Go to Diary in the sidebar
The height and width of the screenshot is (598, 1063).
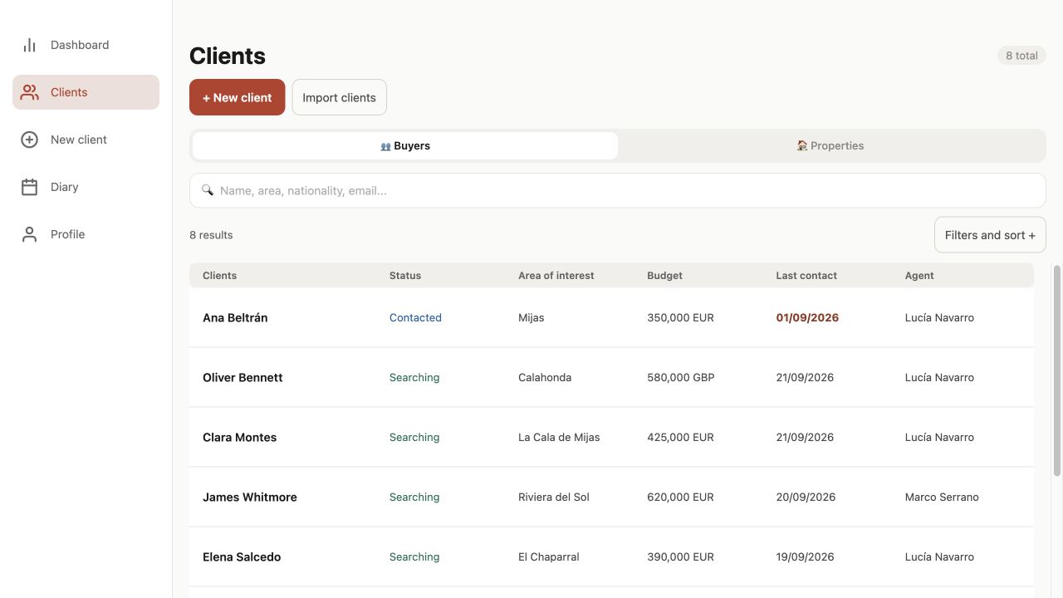click(86, 187)
